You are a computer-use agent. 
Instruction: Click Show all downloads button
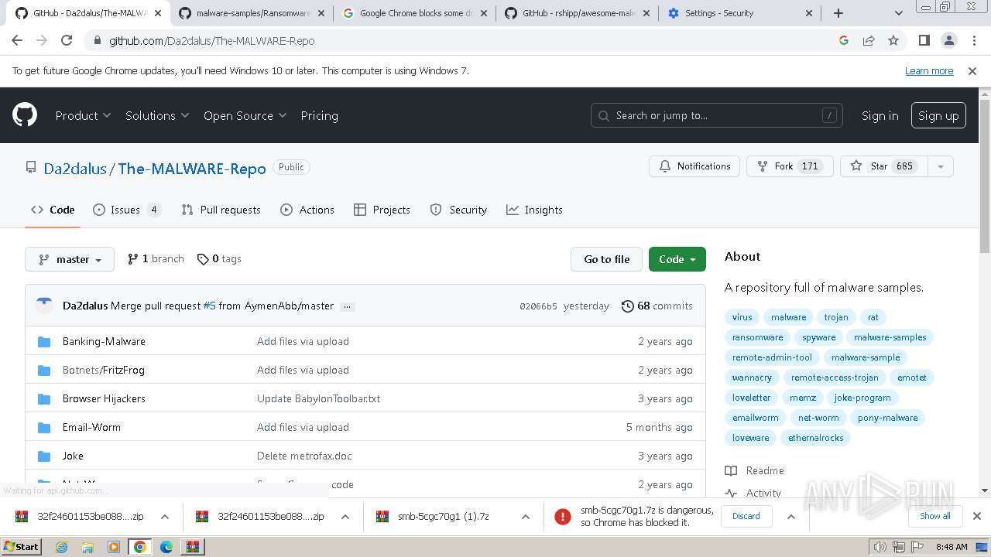pos(934,516)
